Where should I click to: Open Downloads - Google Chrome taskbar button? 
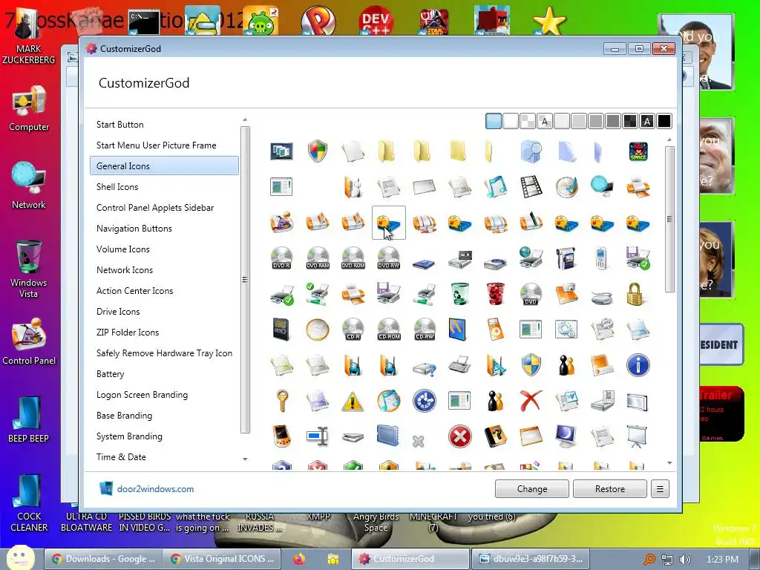pyautogui.click(x=103, y=559)
